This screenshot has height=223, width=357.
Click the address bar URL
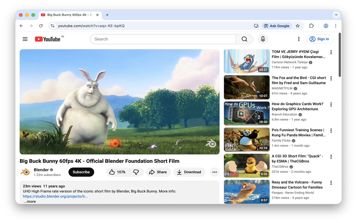click(91, 26)
